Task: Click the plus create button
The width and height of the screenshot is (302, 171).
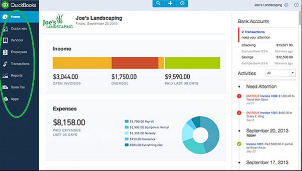Action: point(170,3)
